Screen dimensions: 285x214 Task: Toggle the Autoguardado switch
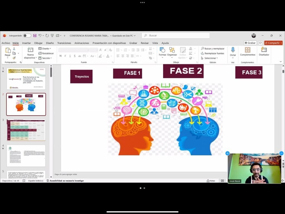tap(27, 36)
